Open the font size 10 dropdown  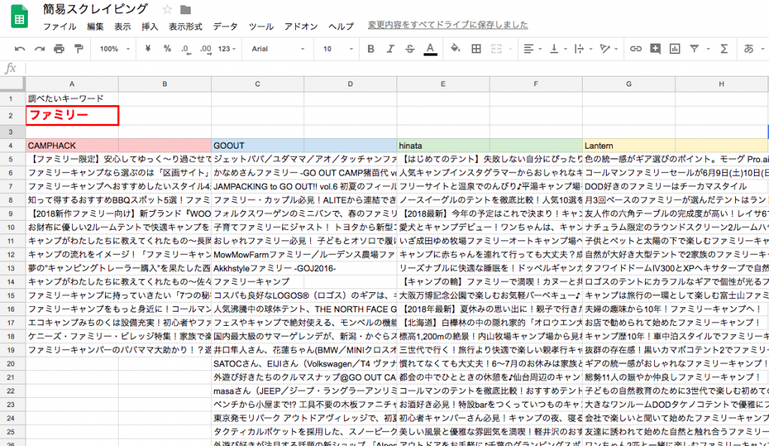click(337, 49)
